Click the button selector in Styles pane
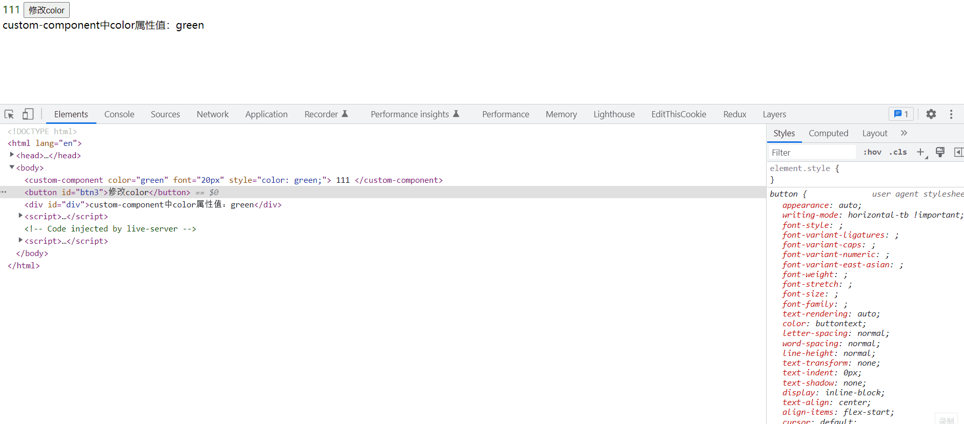 [784, 194]
